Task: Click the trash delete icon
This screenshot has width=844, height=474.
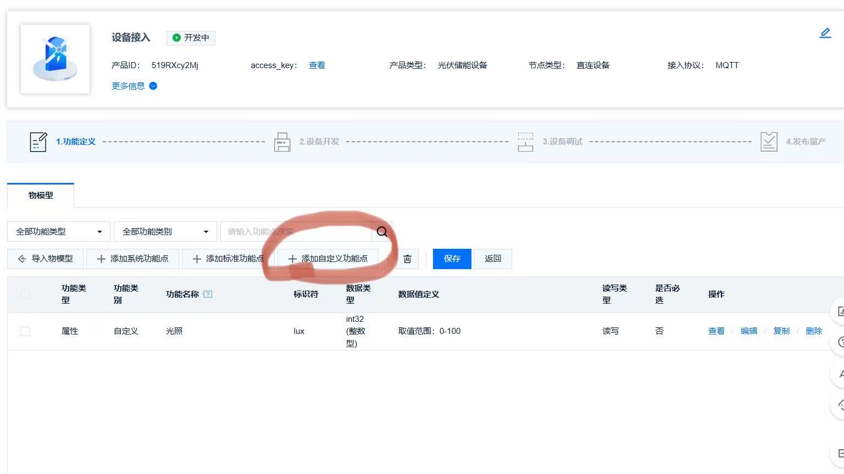Action: pyautogui.click(x=407, y=259)
